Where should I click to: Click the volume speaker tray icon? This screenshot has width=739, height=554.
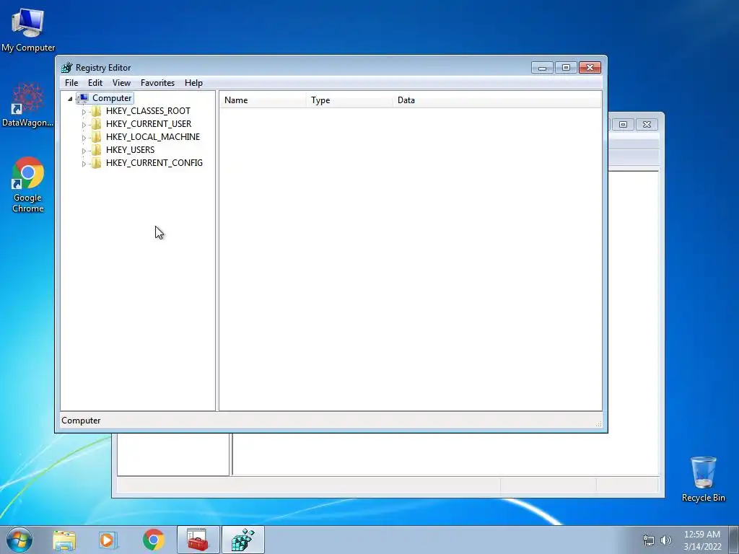[666, 540]
